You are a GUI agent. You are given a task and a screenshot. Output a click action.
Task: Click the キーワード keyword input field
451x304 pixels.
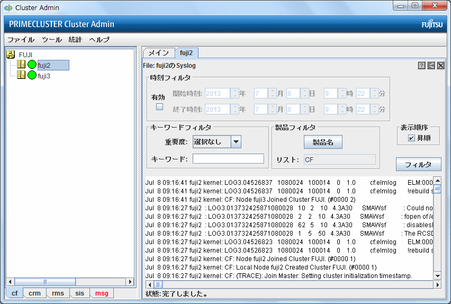pyautogui.click(x=228, y=159)
